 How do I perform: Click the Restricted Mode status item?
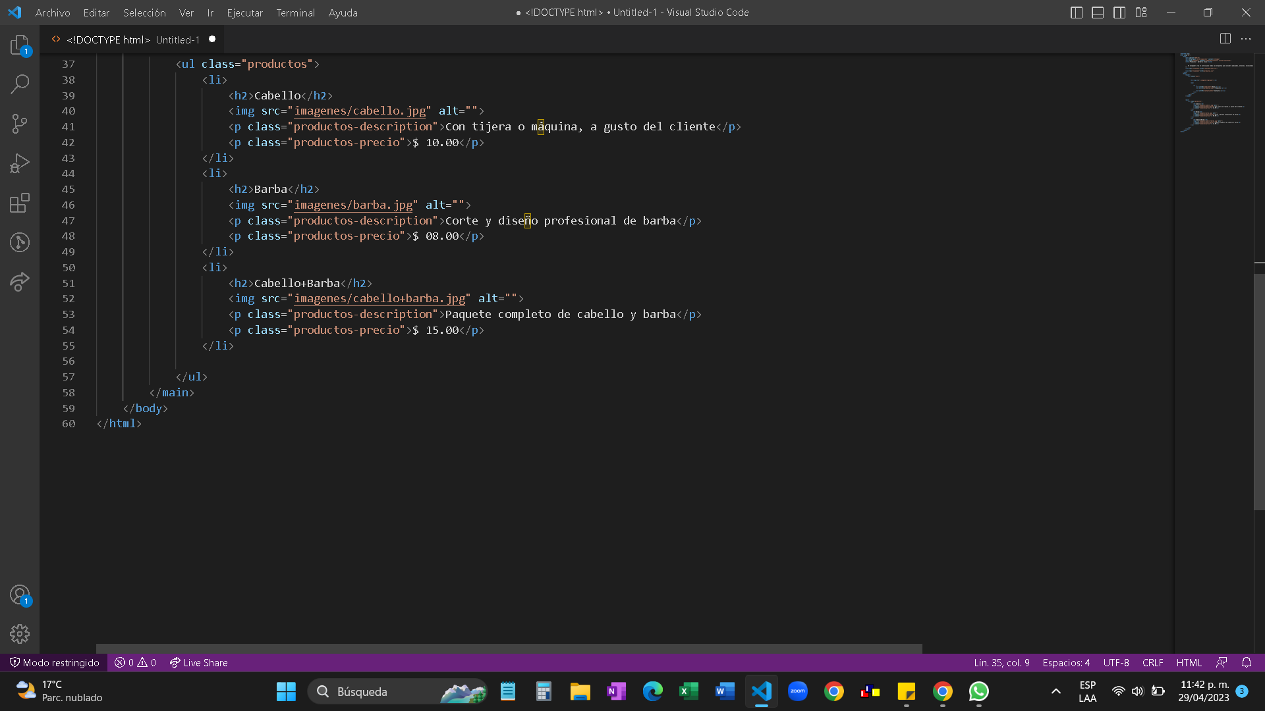coord(55,662)
